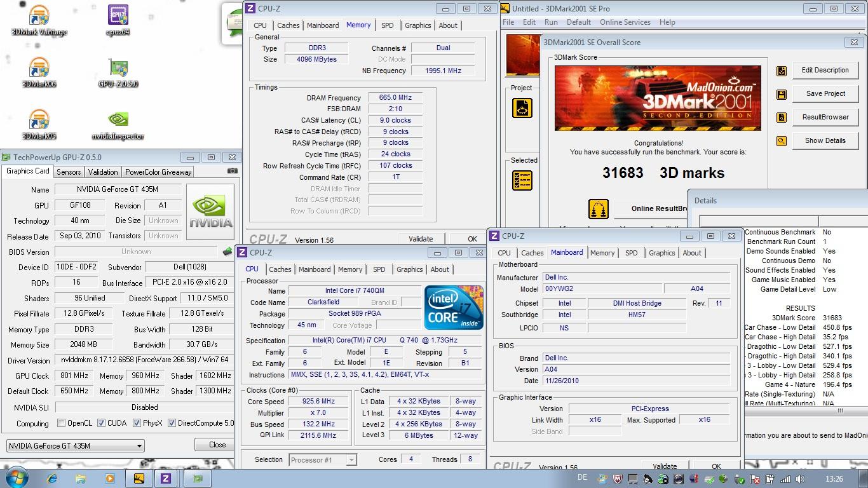Open About tab in the Mainboard CPU-Z window

point(692,253)
